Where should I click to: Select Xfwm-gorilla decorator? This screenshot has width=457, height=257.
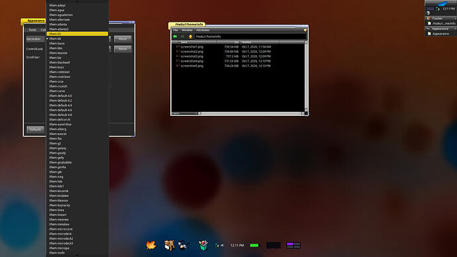[x=77, y=168]
